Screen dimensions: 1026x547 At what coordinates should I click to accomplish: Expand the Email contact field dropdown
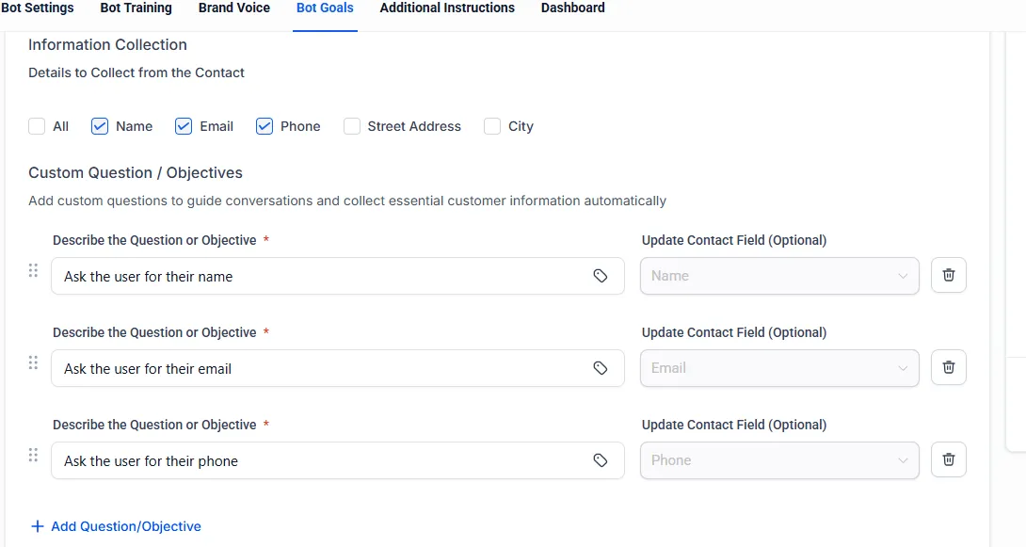779,368
